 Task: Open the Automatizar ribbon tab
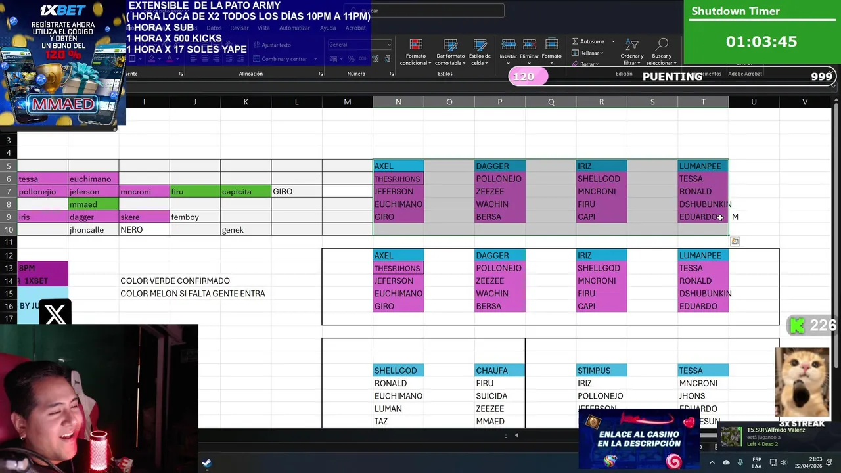(x=294, y=28)
